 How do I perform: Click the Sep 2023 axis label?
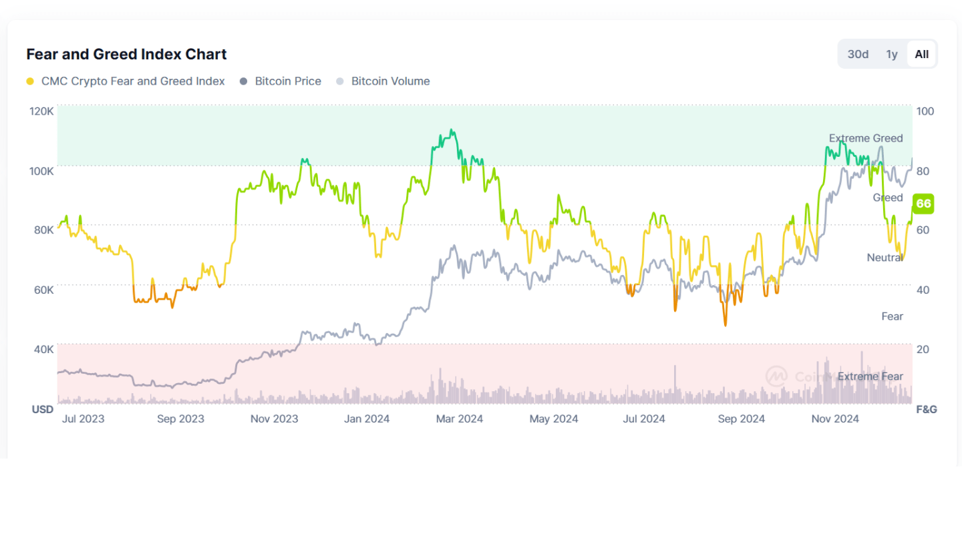[180, 419]
